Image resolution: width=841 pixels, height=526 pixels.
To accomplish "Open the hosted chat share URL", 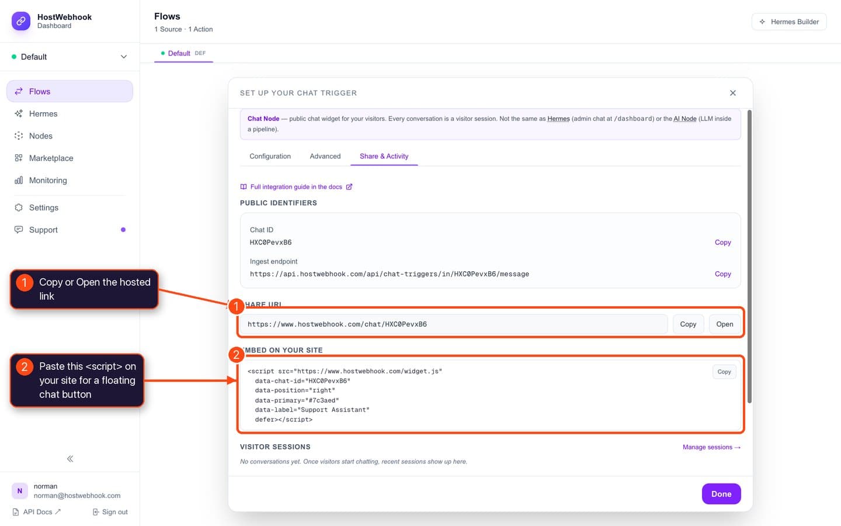I will 725,324.
